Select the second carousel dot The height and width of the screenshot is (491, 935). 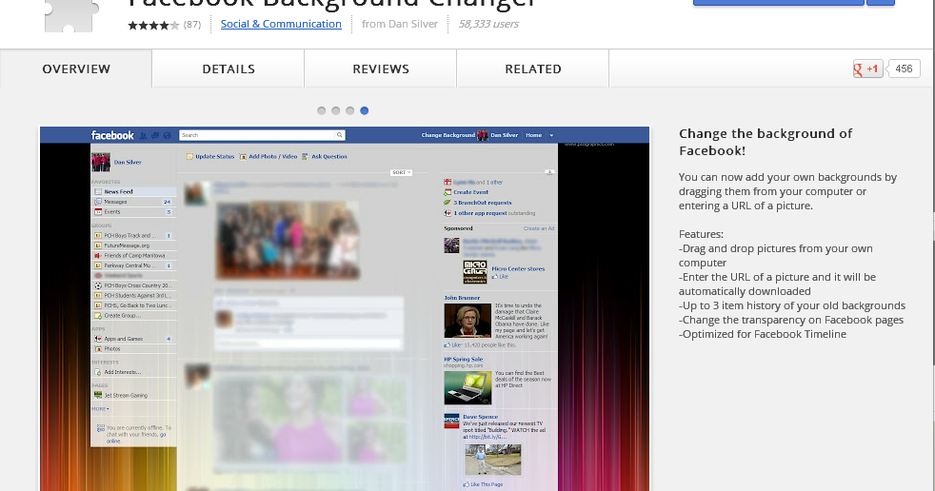tap(336, 110)
